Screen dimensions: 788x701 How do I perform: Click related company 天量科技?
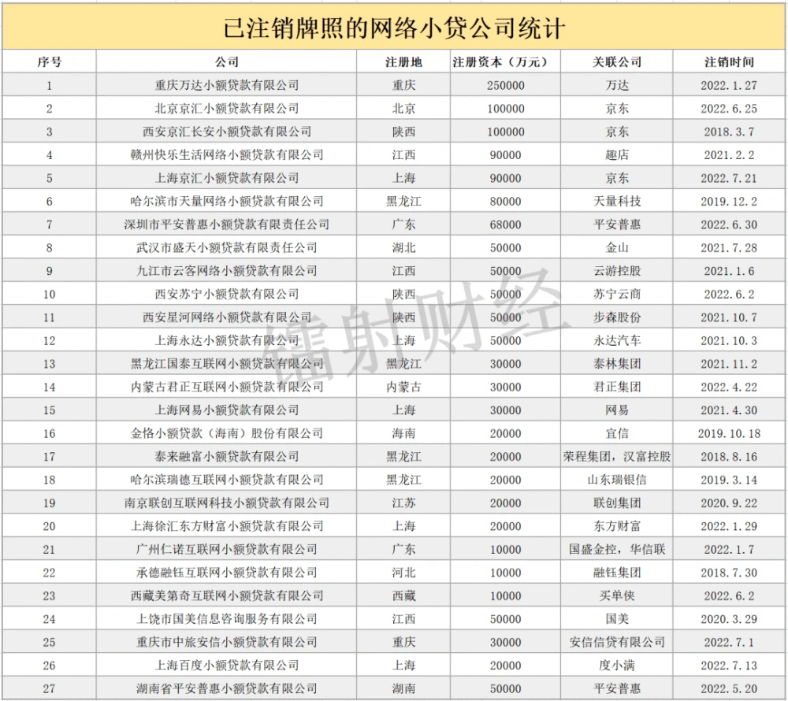pyautogui.click(x=617, y=202)
